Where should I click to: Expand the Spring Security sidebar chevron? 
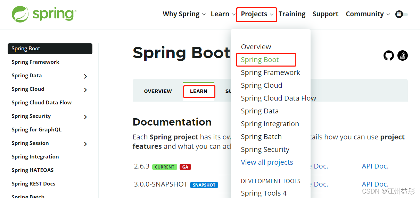85,117
